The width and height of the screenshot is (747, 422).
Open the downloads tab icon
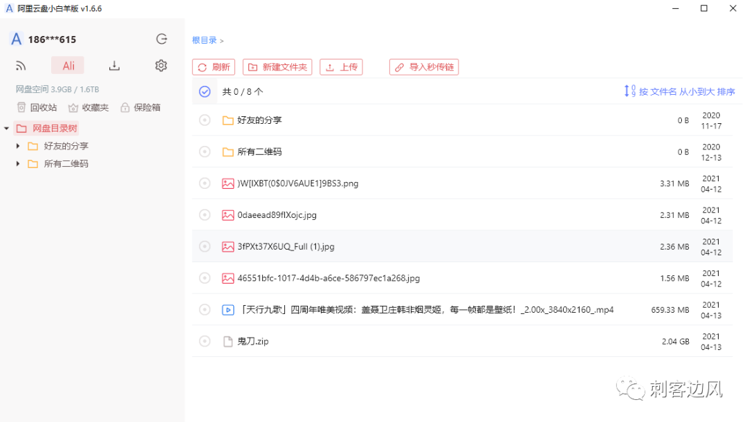(114, 66)
